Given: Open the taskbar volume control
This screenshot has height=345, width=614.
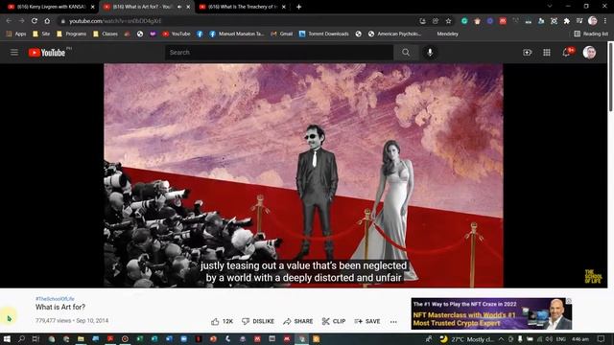Looking at the screenshot, I should pyautogui.click(x=549, y=339).
